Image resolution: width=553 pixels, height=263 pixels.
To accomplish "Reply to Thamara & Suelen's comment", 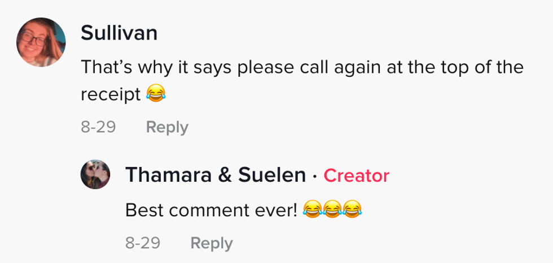I will point(212,243).
